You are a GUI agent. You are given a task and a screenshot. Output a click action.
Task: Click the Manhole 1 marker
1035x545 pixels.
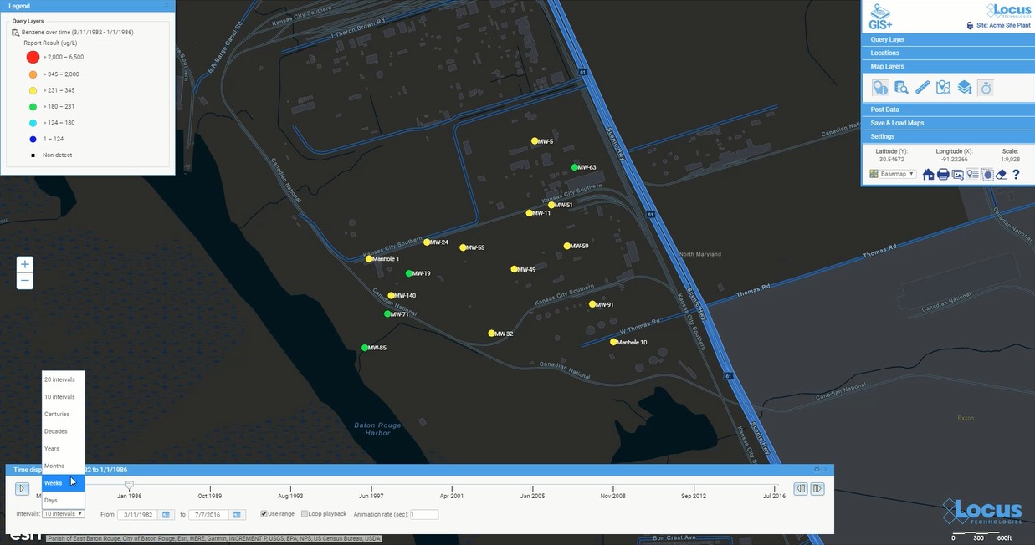click(x=369, y=259)
